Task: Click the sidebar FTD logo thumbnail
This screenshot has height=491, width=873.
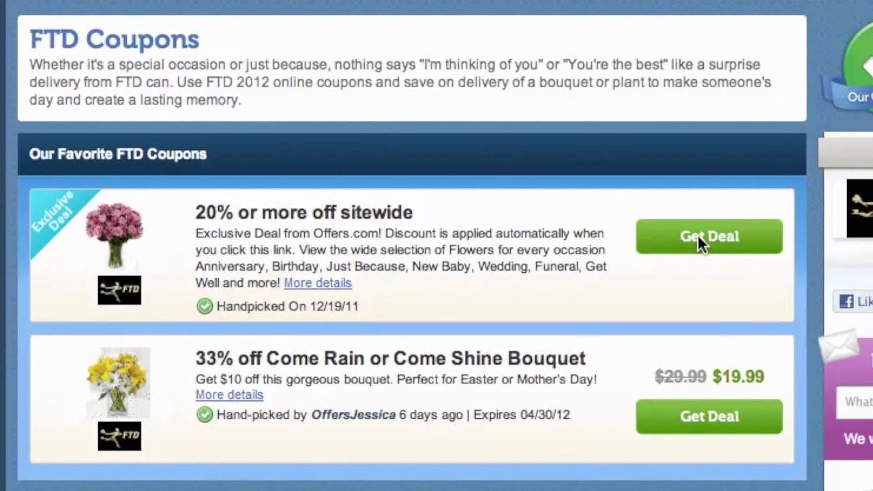Action: coord(859,209)
